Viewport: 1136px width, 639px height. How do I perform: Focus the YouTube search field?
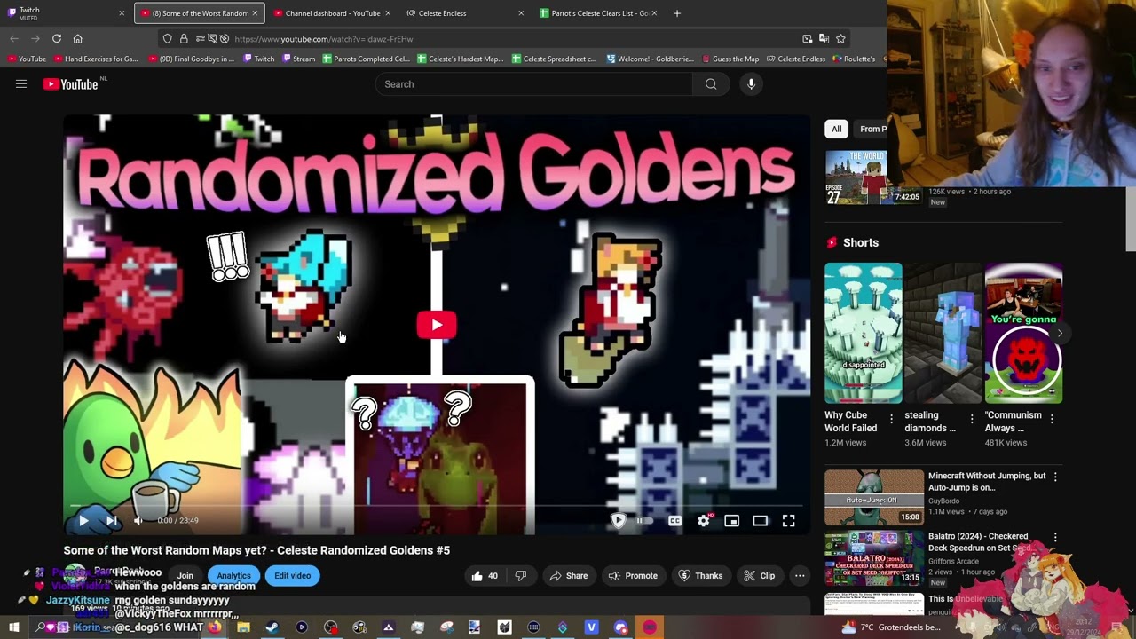click(533, 84)
